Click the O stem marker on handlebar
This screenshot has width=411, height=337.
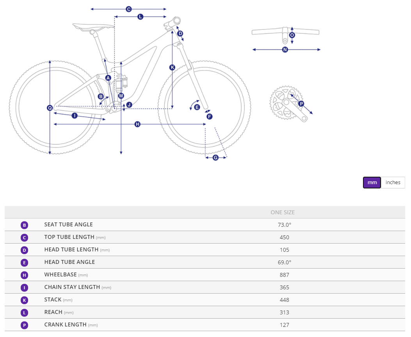(292, 35)
